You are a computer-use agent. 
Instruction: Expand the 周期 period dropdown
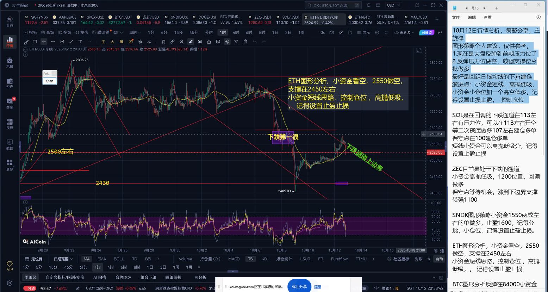click(x=135, y=32)
